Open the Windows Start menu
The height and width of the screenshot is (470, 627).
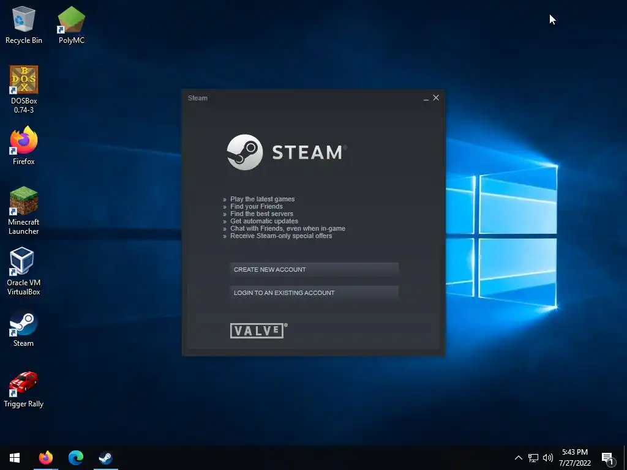15,458
